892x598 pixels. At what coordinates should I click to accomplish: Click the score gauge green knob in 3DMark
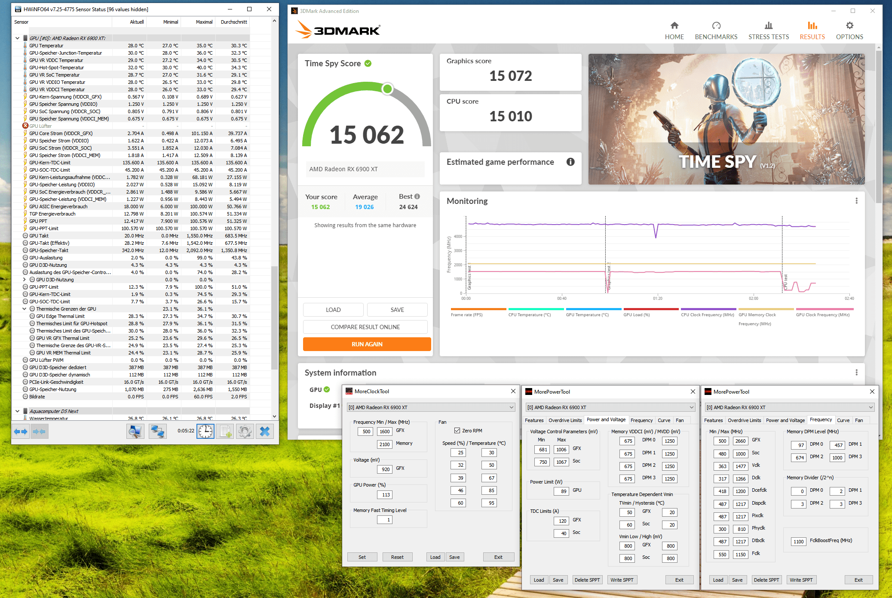pos(387,89)
